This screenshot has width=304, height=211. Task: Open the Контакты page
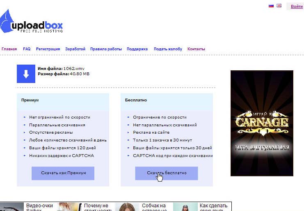pos(196,49)
